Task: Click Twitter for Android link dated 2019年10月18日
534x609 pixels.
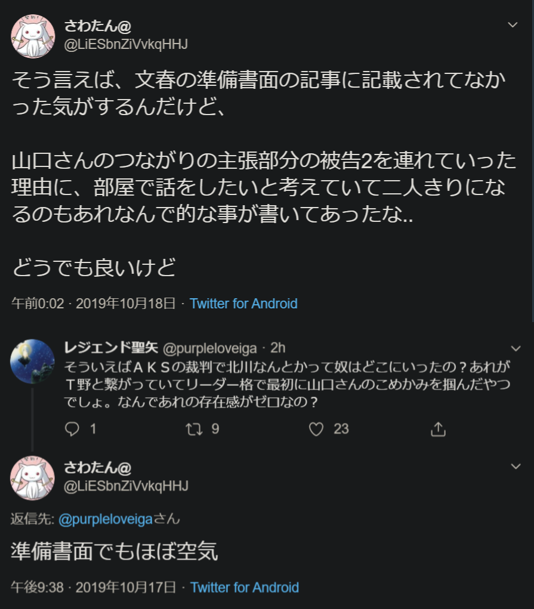Action: pos(243,304)
